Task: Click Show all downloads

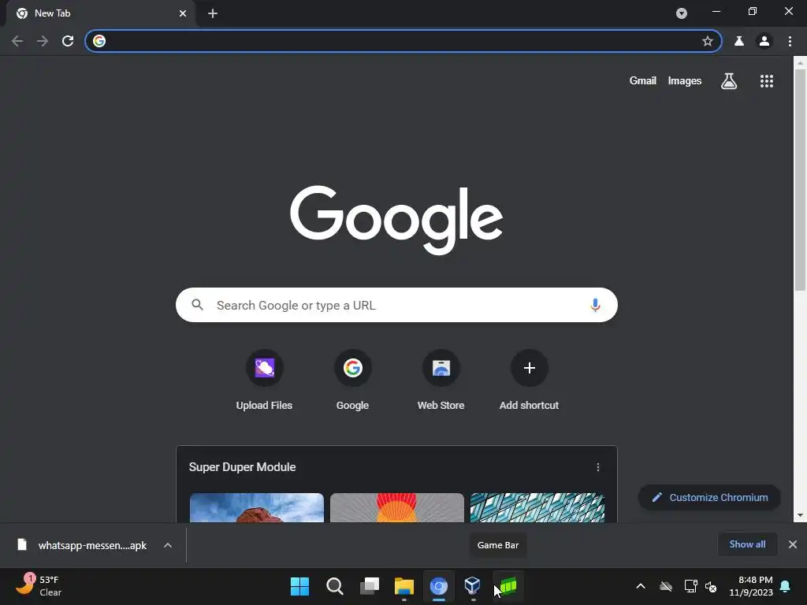Action: [x=747, y=544]
